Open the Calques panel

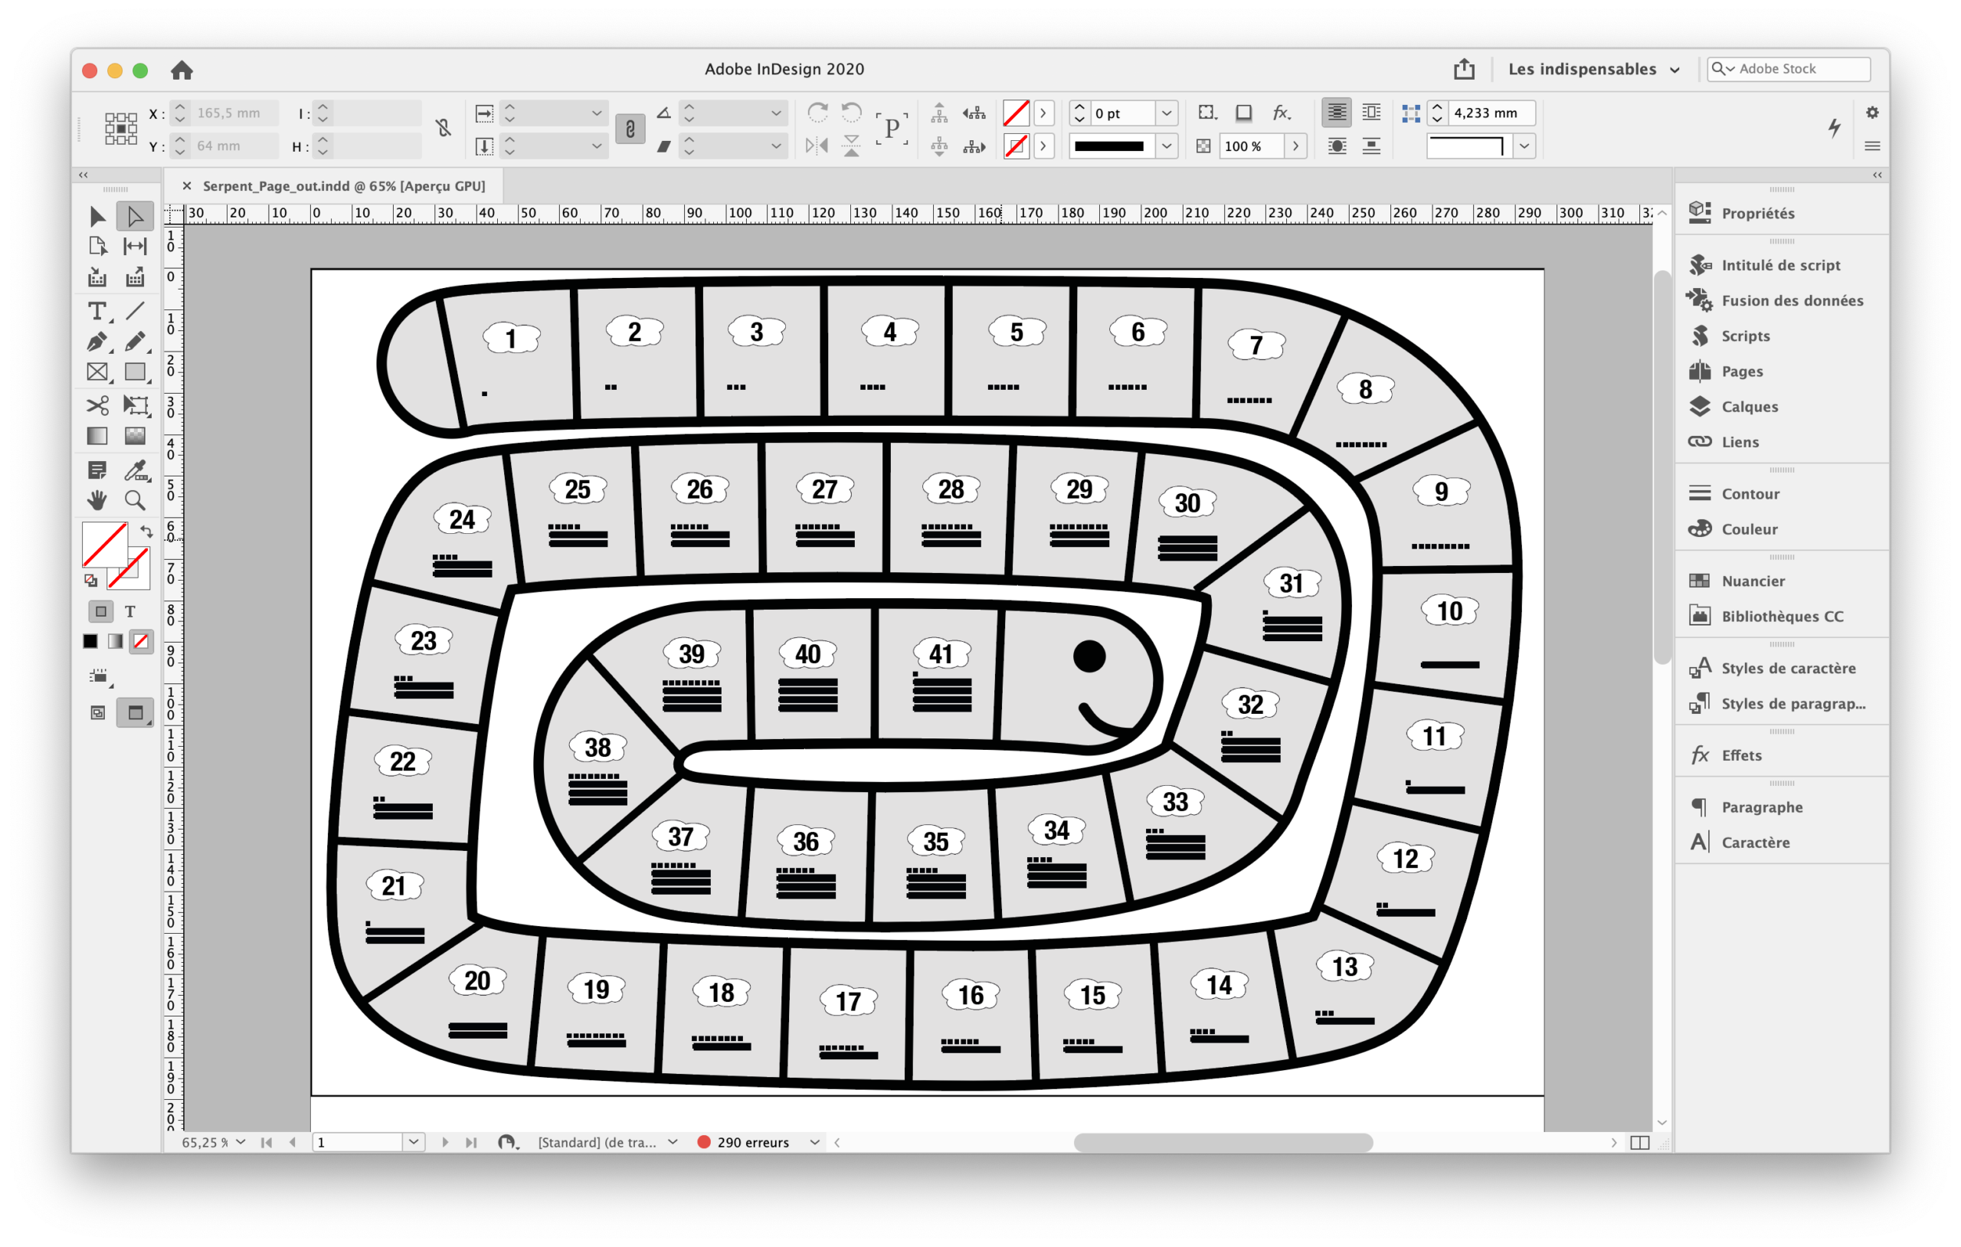coord(1749,407)
